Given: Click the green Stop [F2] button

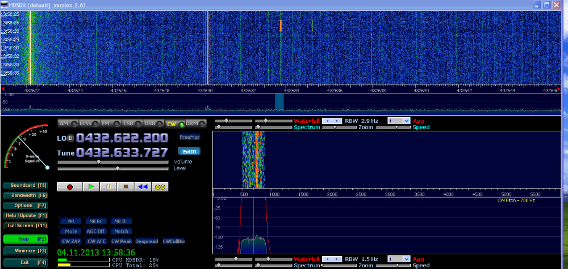Looking at the screenshot, I should (26, 239).
